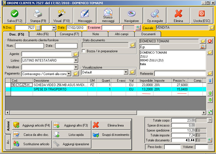The image size is (216, 154).
Task: Open Visual. (F10) preview
Action: click(61, 15)
